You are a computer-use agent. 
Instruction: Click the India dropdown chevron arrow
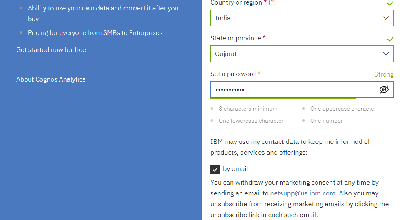386,18
